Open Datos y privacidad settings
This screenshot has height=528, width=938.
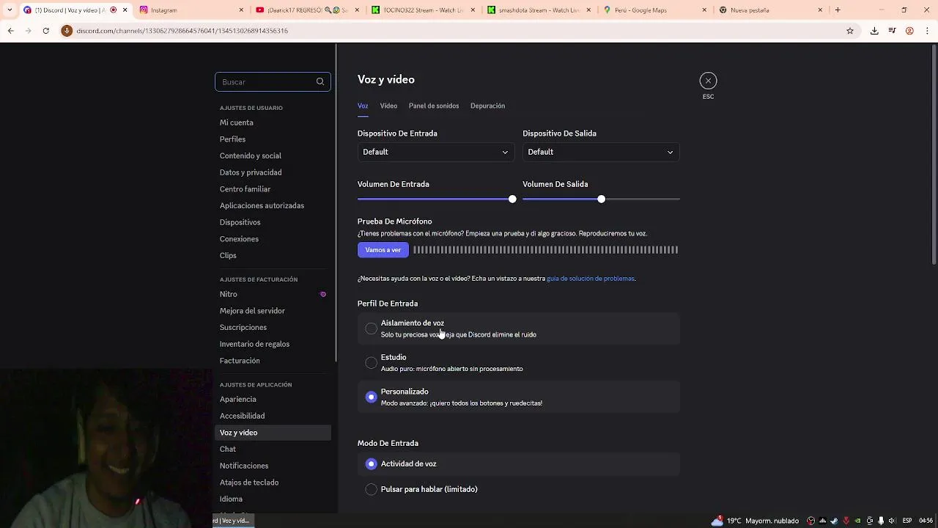(x=273, y=172)
